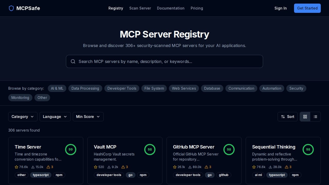This screenshot has width=329, height=185.
Task: Click the warning count on GitHub MCP Server
Action: tap(210, 167)
